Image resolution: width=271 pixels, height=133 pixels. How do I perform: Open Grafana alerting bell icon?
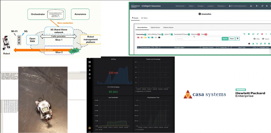[90, 70]
